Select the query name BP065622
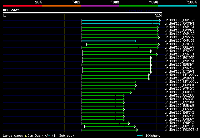The height and width of the screenshot is (138, 200). (x=12, y=10)
